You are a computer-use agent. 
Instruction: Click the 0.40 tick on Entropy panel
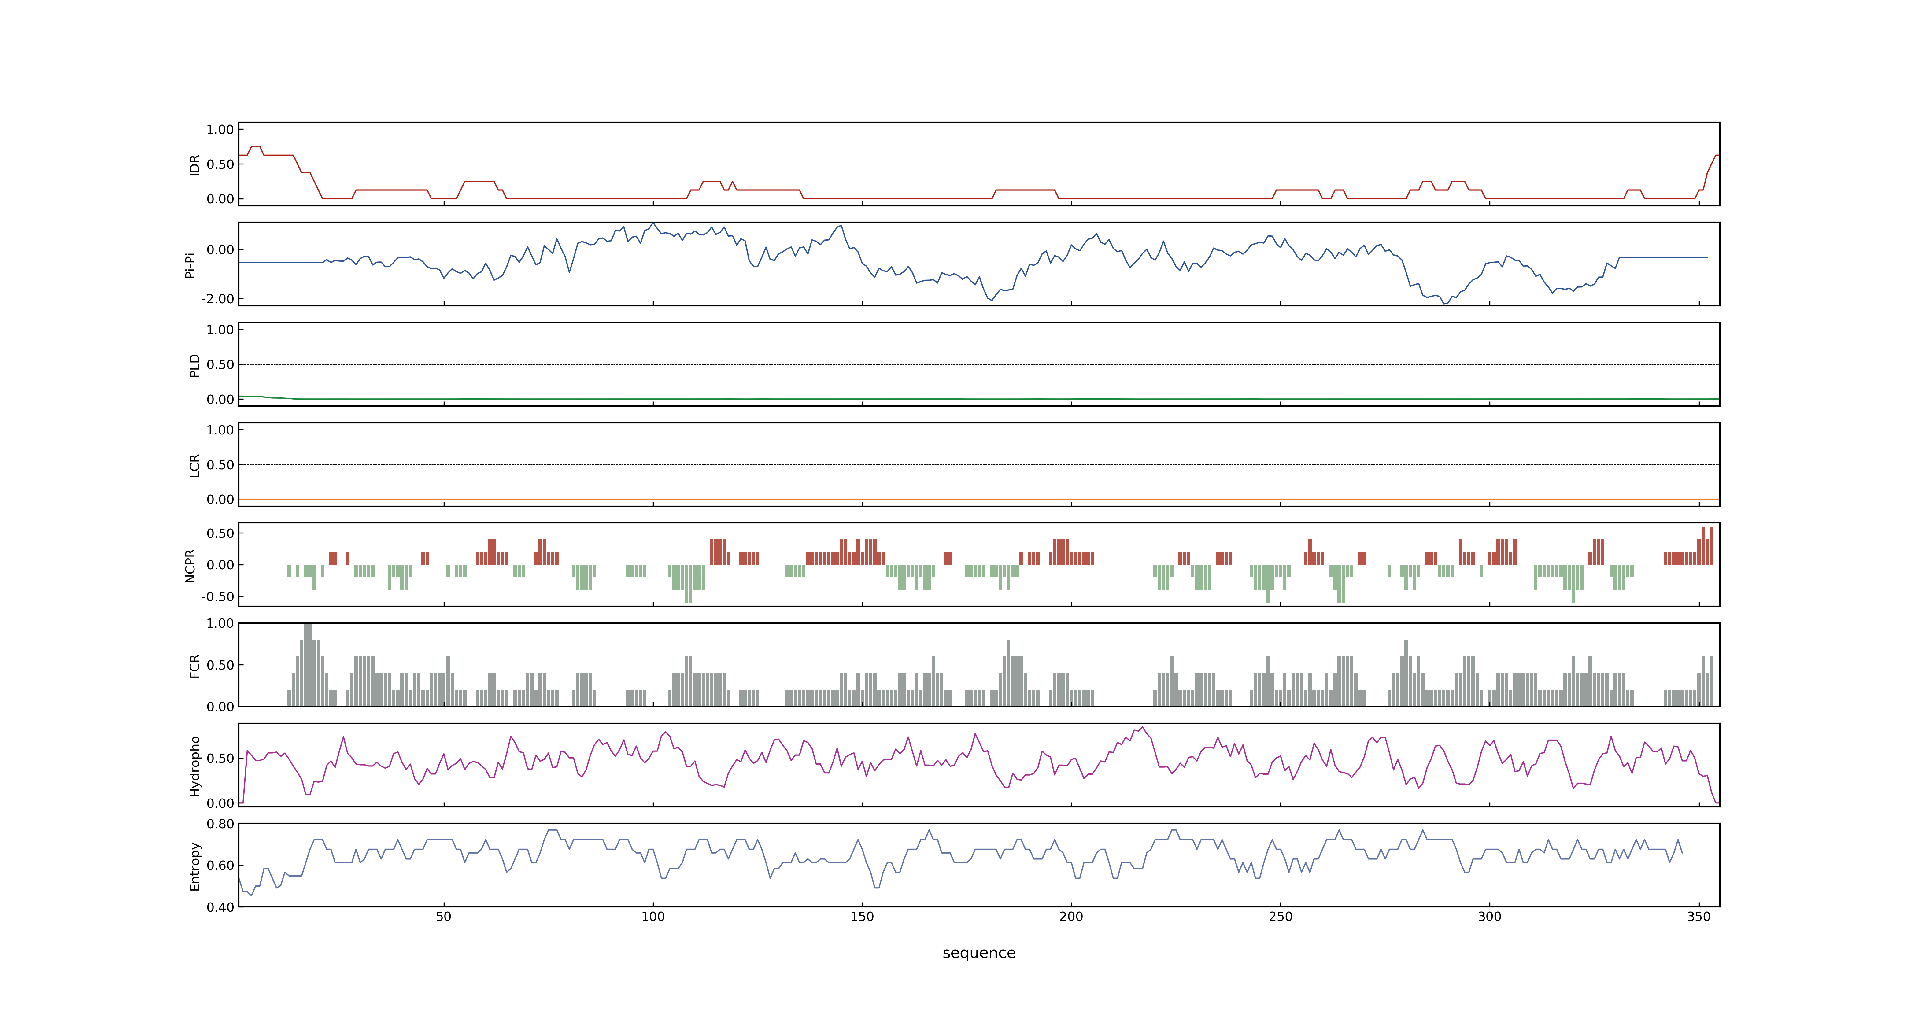220,907
